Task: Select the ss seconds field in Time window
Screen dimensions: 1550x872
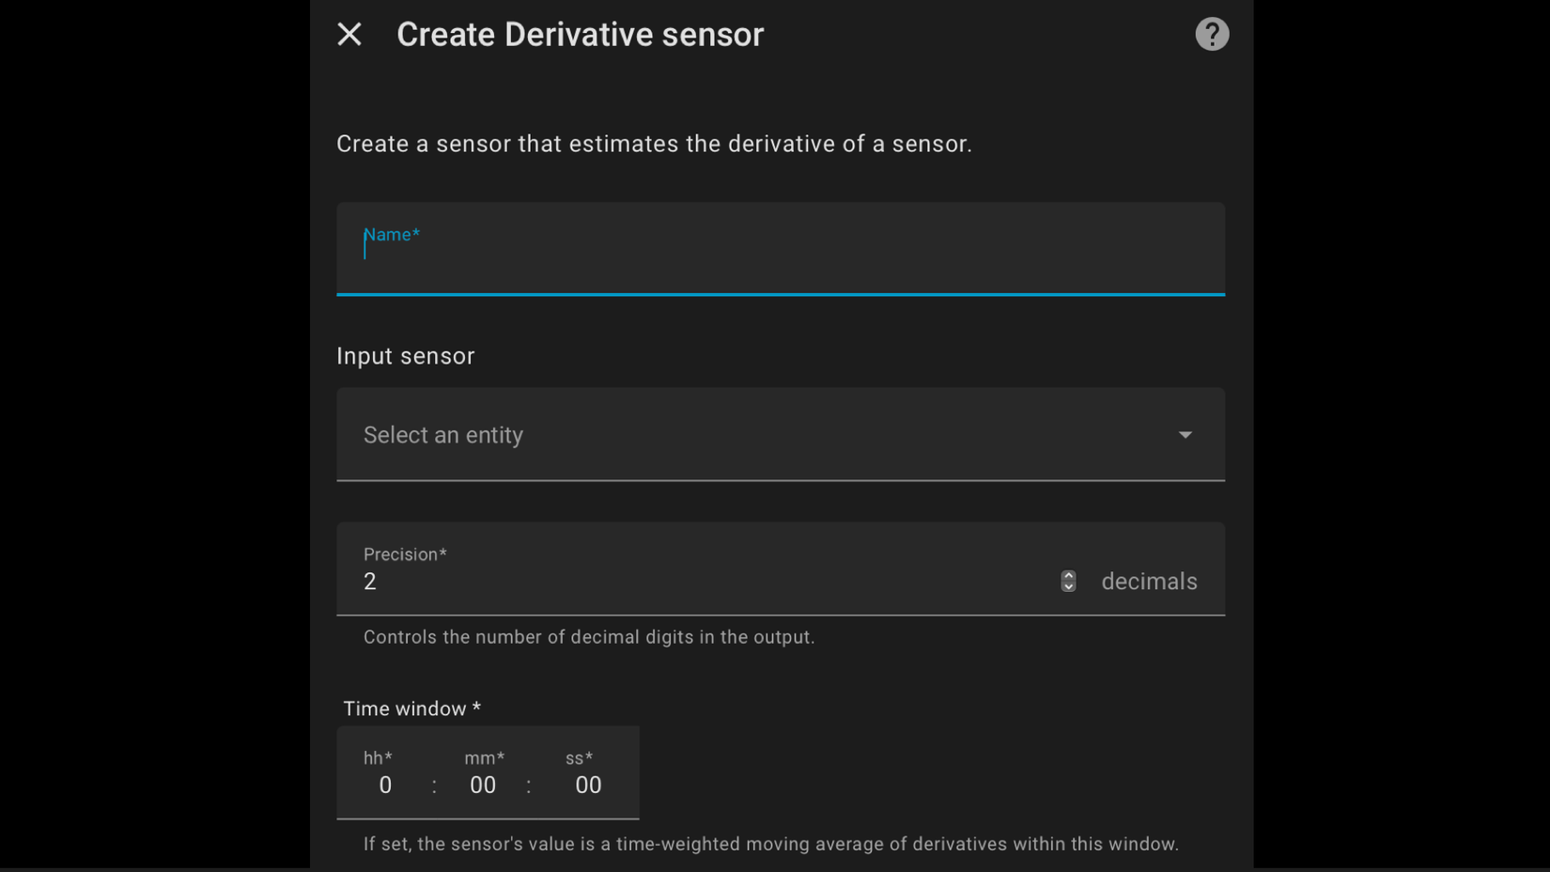Action: (x=587, y=786)
